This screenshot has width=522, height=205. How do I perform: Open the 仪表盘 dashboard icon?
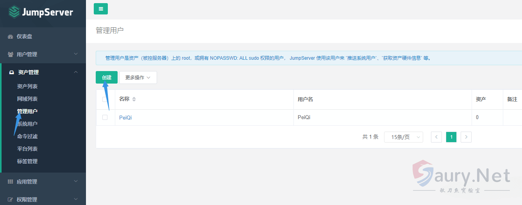coord(11,37)
